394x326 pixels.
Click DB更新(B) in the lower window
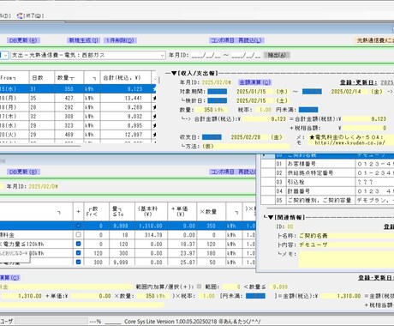[23, 172]
